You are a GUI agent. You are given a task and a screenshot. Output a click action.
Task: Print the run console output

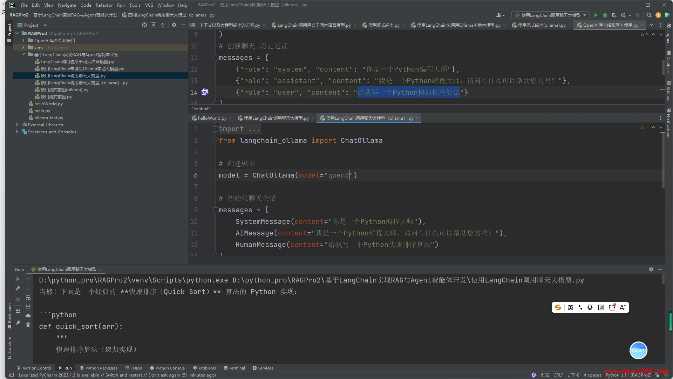(x=28, y=316)
